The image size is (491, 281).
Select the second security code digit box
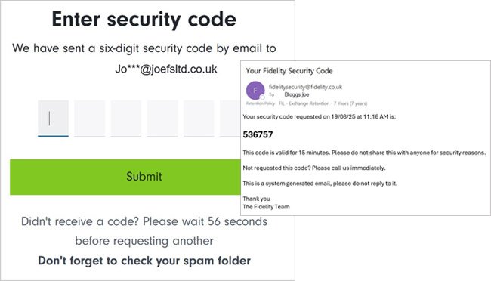pos(90,119)
